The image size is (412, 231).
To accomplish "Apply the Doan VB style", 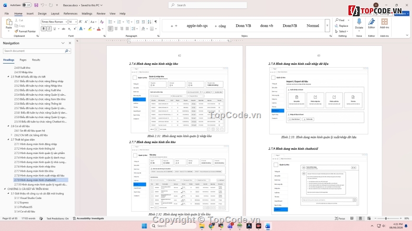I will 243,26.
